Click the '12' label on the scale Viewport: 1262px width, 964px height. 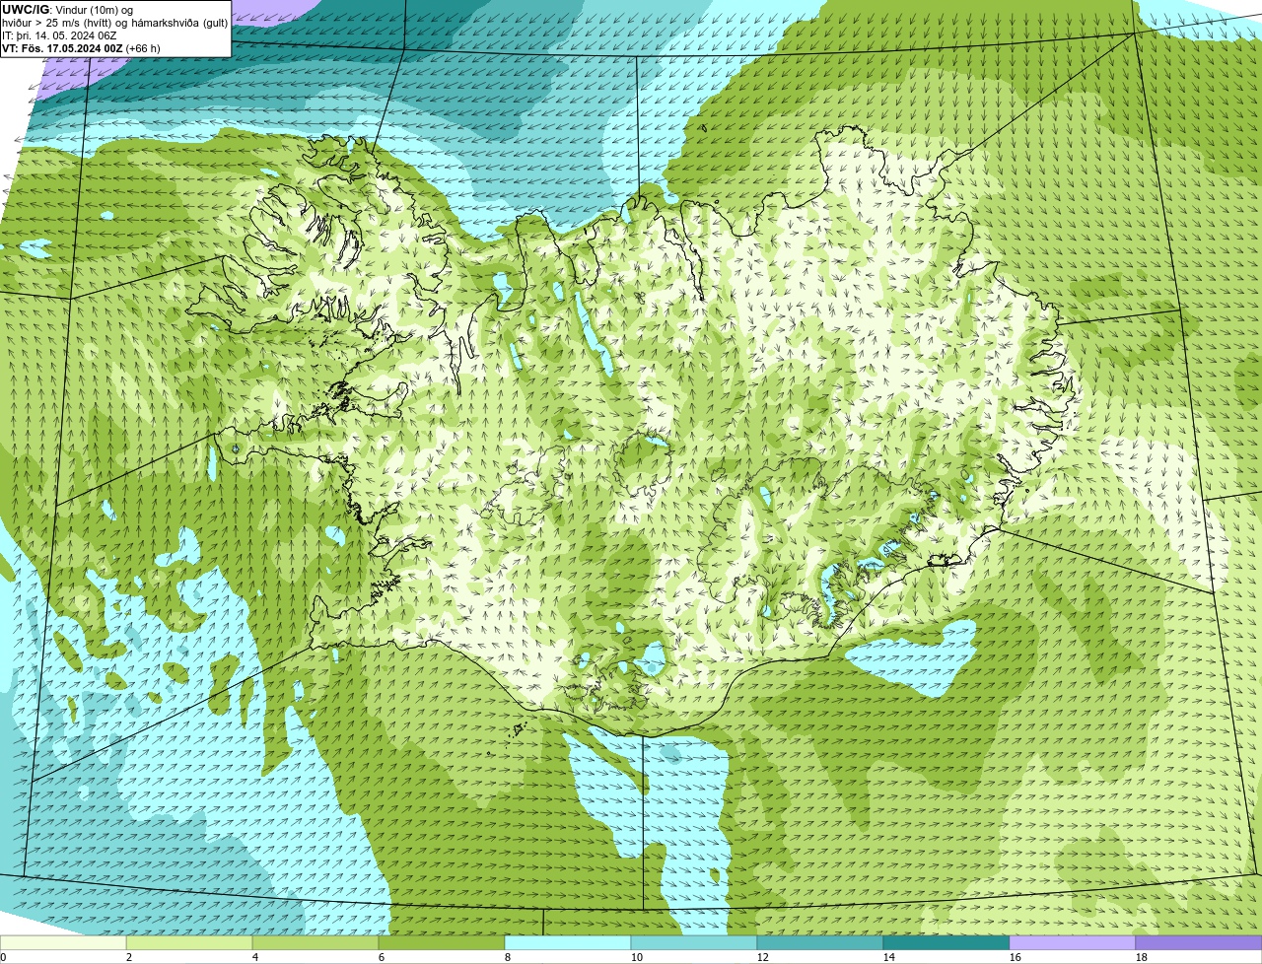[763, 957]
